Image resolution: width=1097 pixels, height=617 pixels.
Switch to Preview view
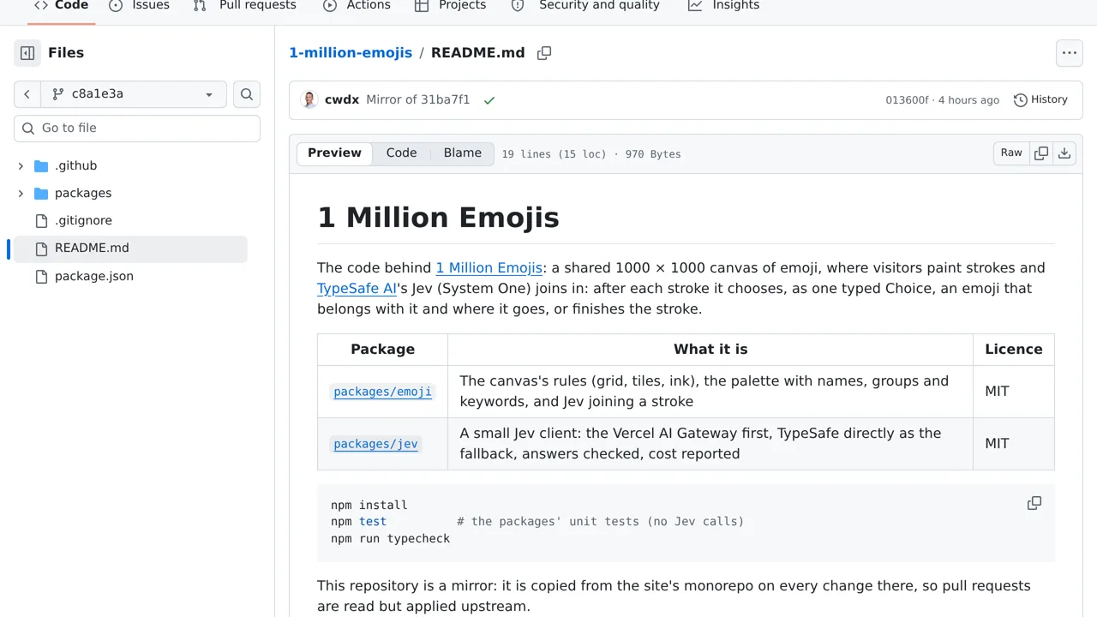tap(334, 153)
